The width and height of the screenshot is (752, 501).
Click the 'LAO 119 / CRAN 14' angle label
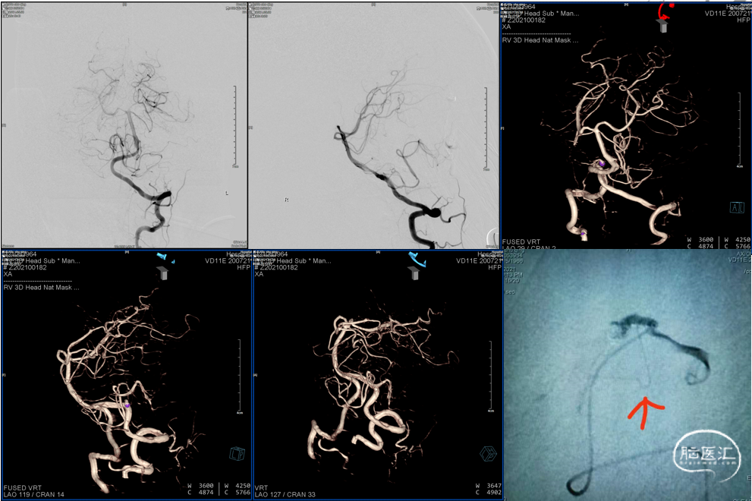[33, 494]
